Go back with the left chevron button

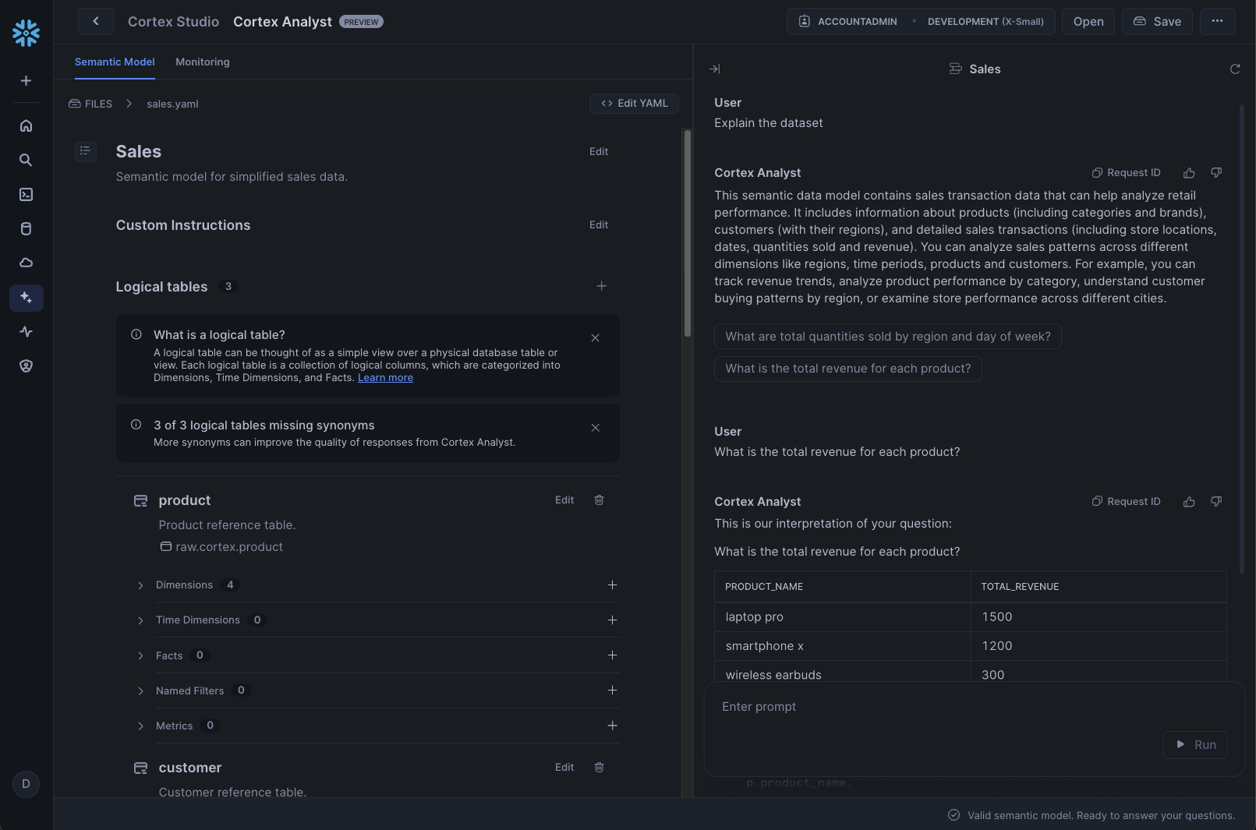[x=96, y=22]
